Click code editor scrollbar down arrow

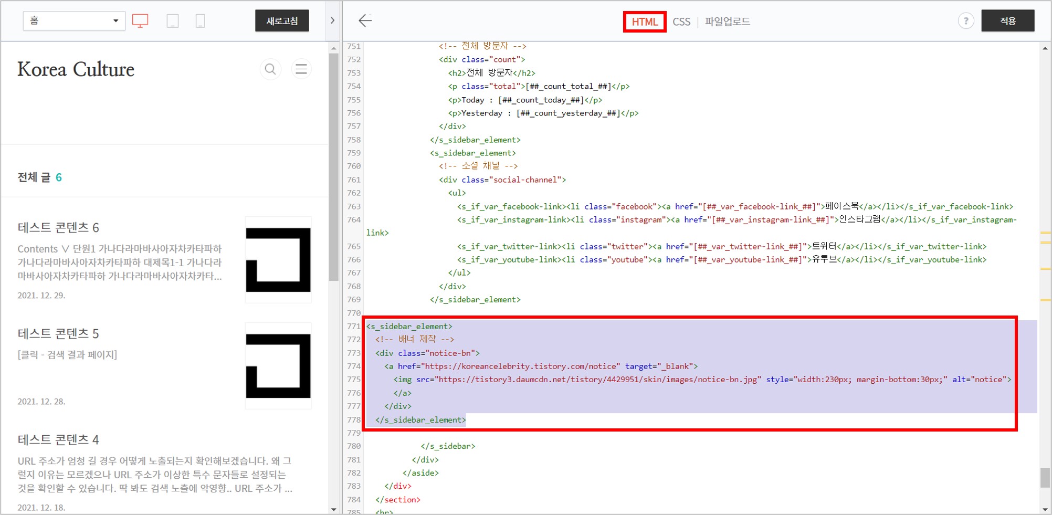pos(1045,509)
